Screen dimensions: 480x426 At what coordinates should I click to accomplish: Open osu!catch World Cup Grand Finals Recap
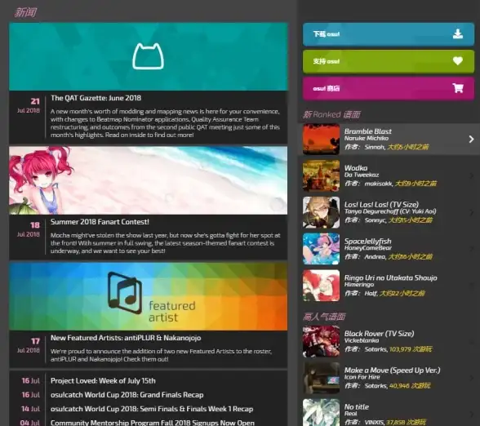[x=127, y=395]
